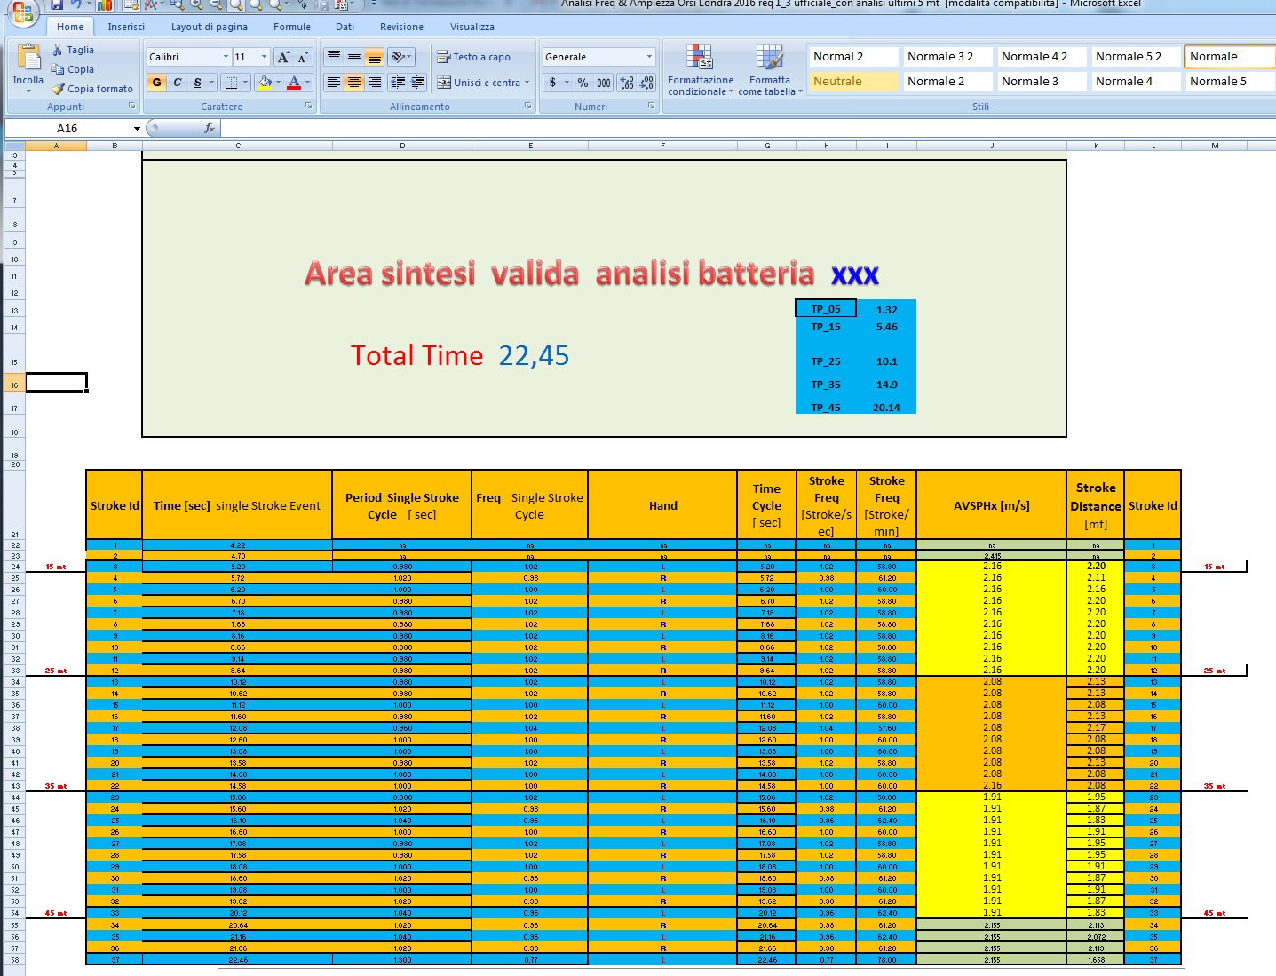The height and width of the screenshot is (976, 1276).
Task: Increase font size with large A icon
Action: pos(283,57)
